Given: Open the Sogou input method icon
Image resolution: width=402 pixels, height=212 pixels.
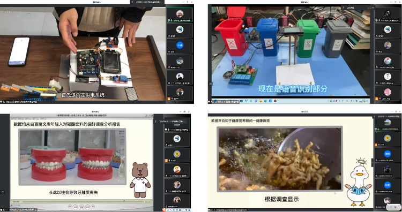Looking at the screenshot, I should (x=165, y=210).
